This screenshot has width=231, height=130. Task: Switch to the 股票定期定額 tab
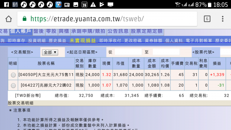147,31
